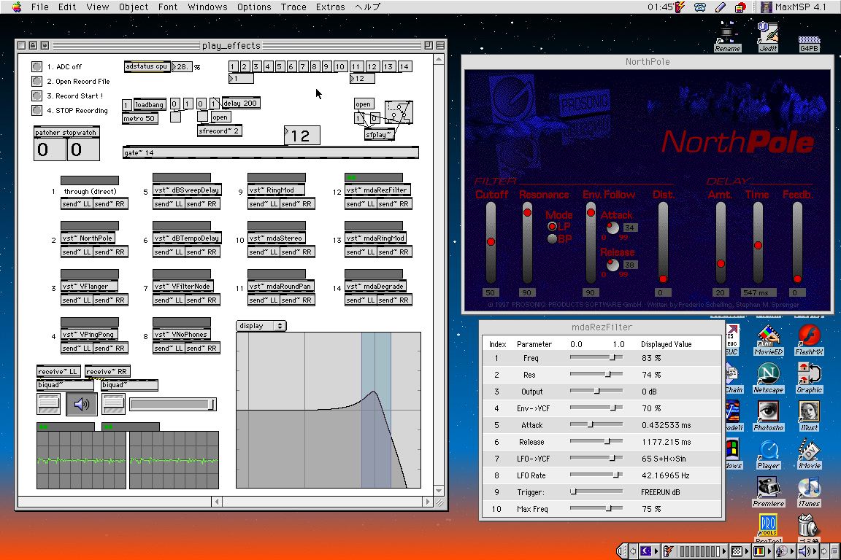This screenshot has width=841, height=560.
Task: Click effect selector number 14 box
Action: [x=404, y=67]
